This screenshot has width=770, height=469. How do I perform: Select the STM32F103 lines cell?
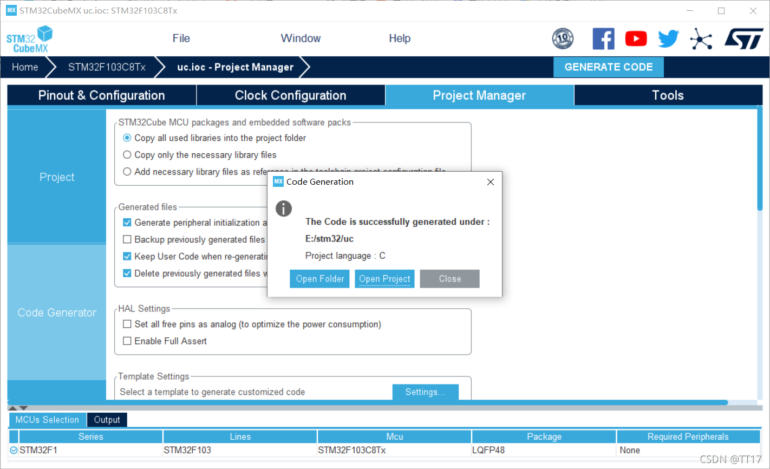[x=240, y=450]
